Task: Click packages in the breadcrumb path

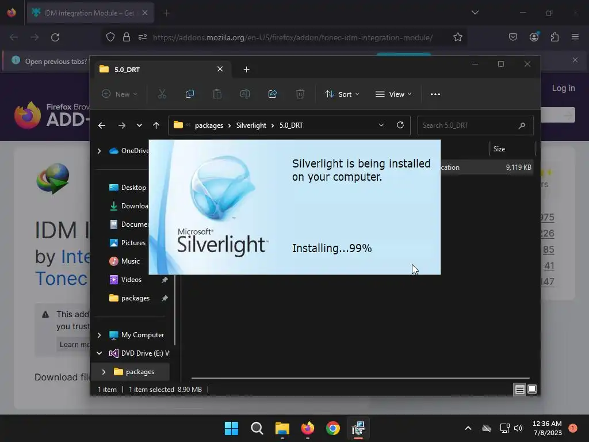Action: [209, 125]
